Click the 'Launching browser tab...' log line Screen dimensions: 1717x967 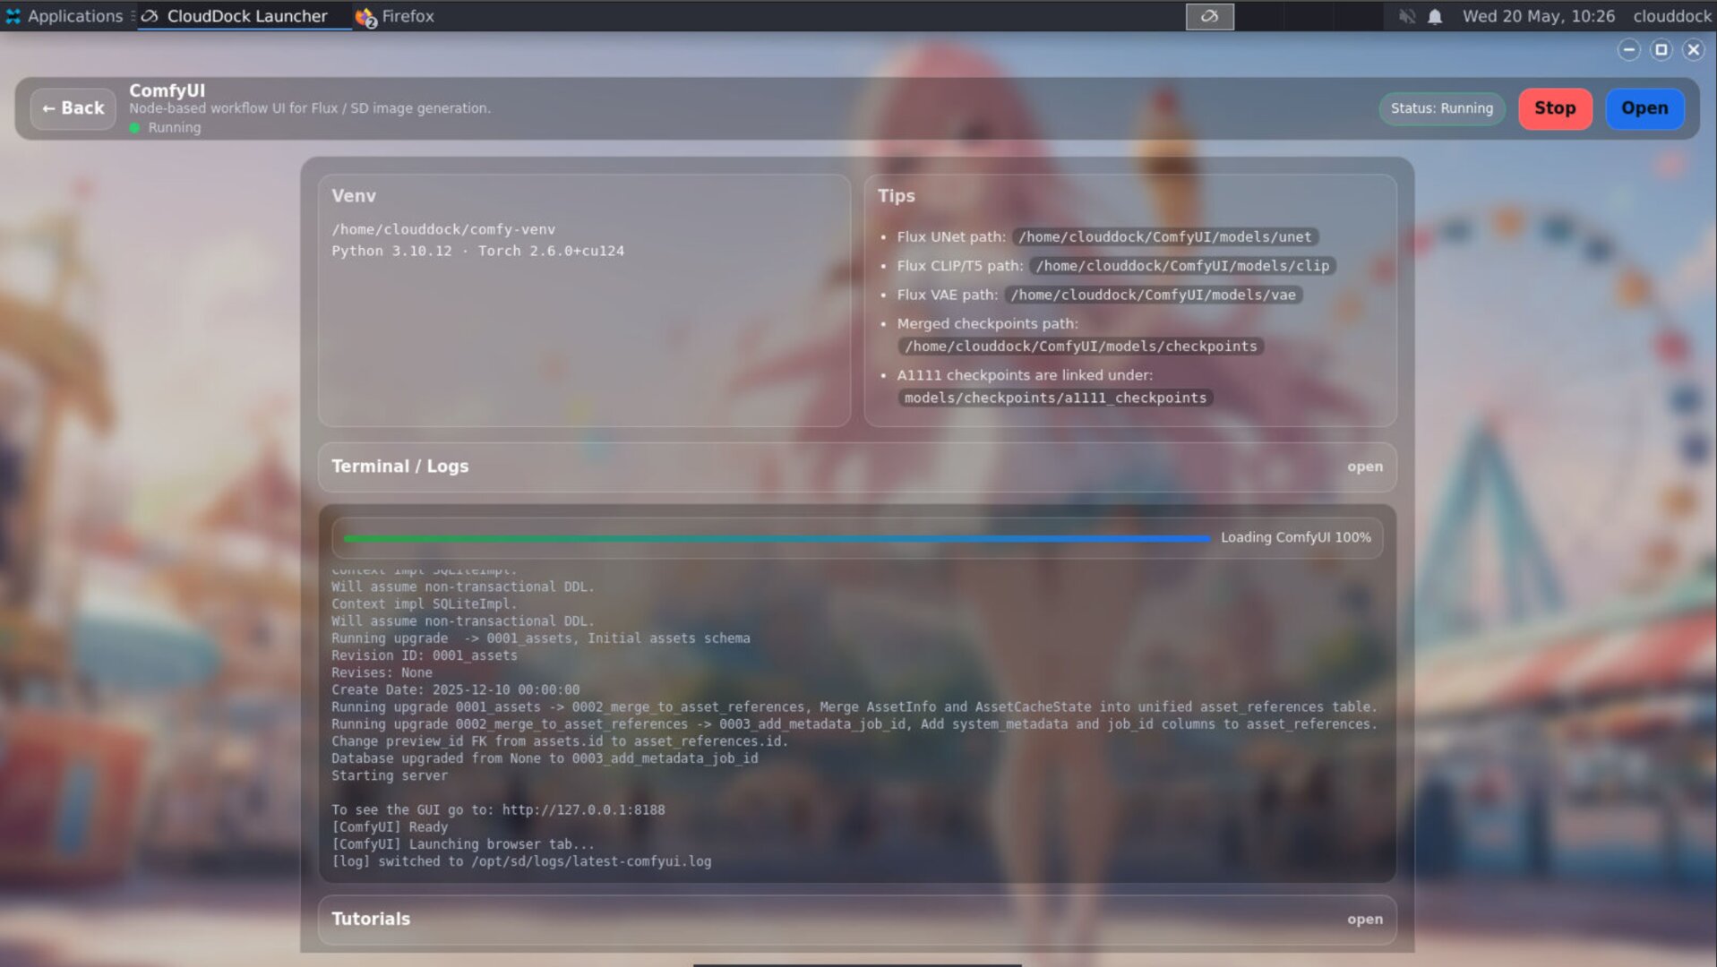462,844
